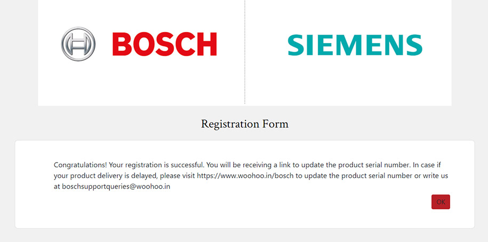
Task: Click the Bosch circular emblem icon
Action: [x=78, y=44]
